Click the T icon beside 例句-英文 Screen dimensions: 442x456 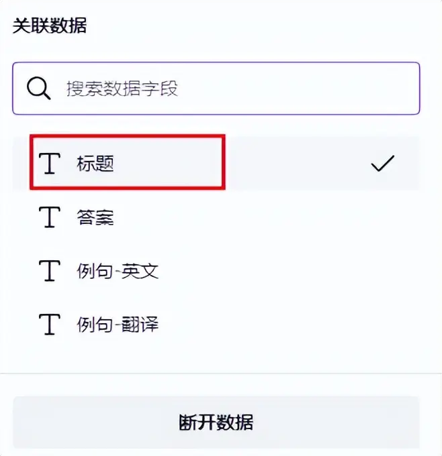point(50,271)
